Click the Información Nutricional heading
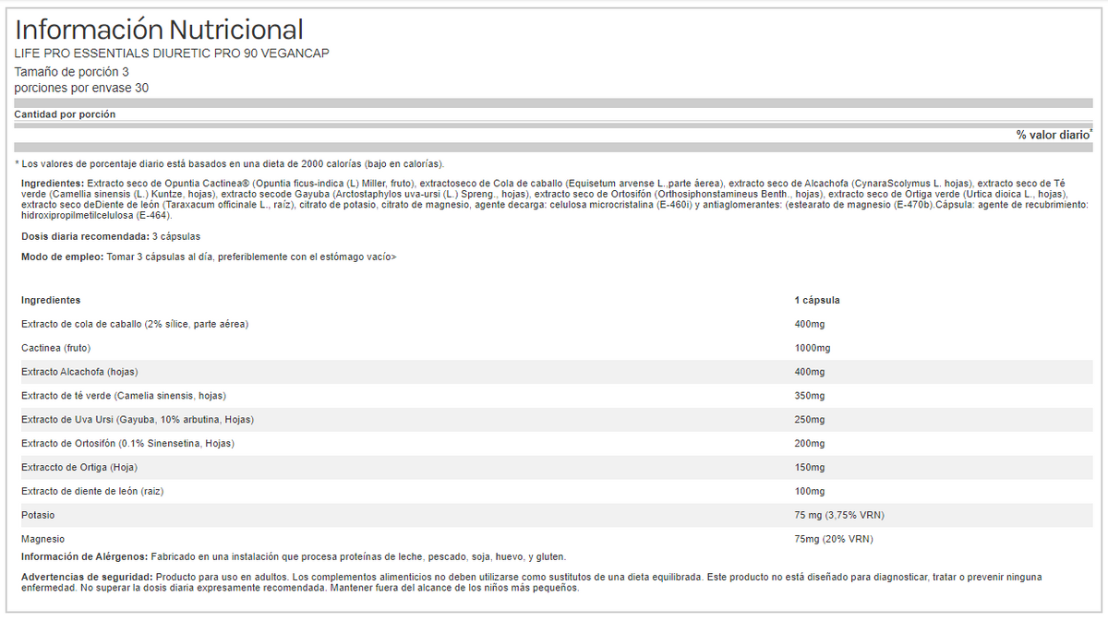The height and width of the screenshot is (621, 1108). (159, 30)
